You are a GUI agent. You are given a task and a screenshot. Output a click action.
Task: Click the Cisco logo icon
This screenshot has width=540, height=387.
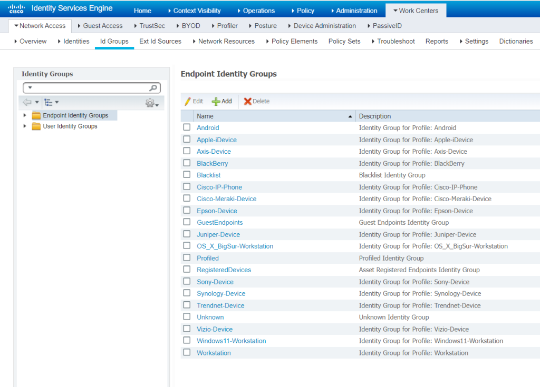point(16,8)
